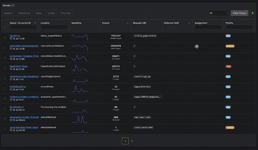Viewport: 258px width, 150px height.
Task: Click the /api_keys.json request URI
Action: pyautogui.click(x=142, y=117)
